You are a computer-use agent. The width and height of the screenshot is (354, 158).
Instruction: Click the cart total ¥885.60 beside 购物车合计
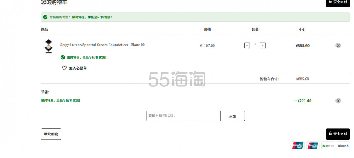[303, 79]
